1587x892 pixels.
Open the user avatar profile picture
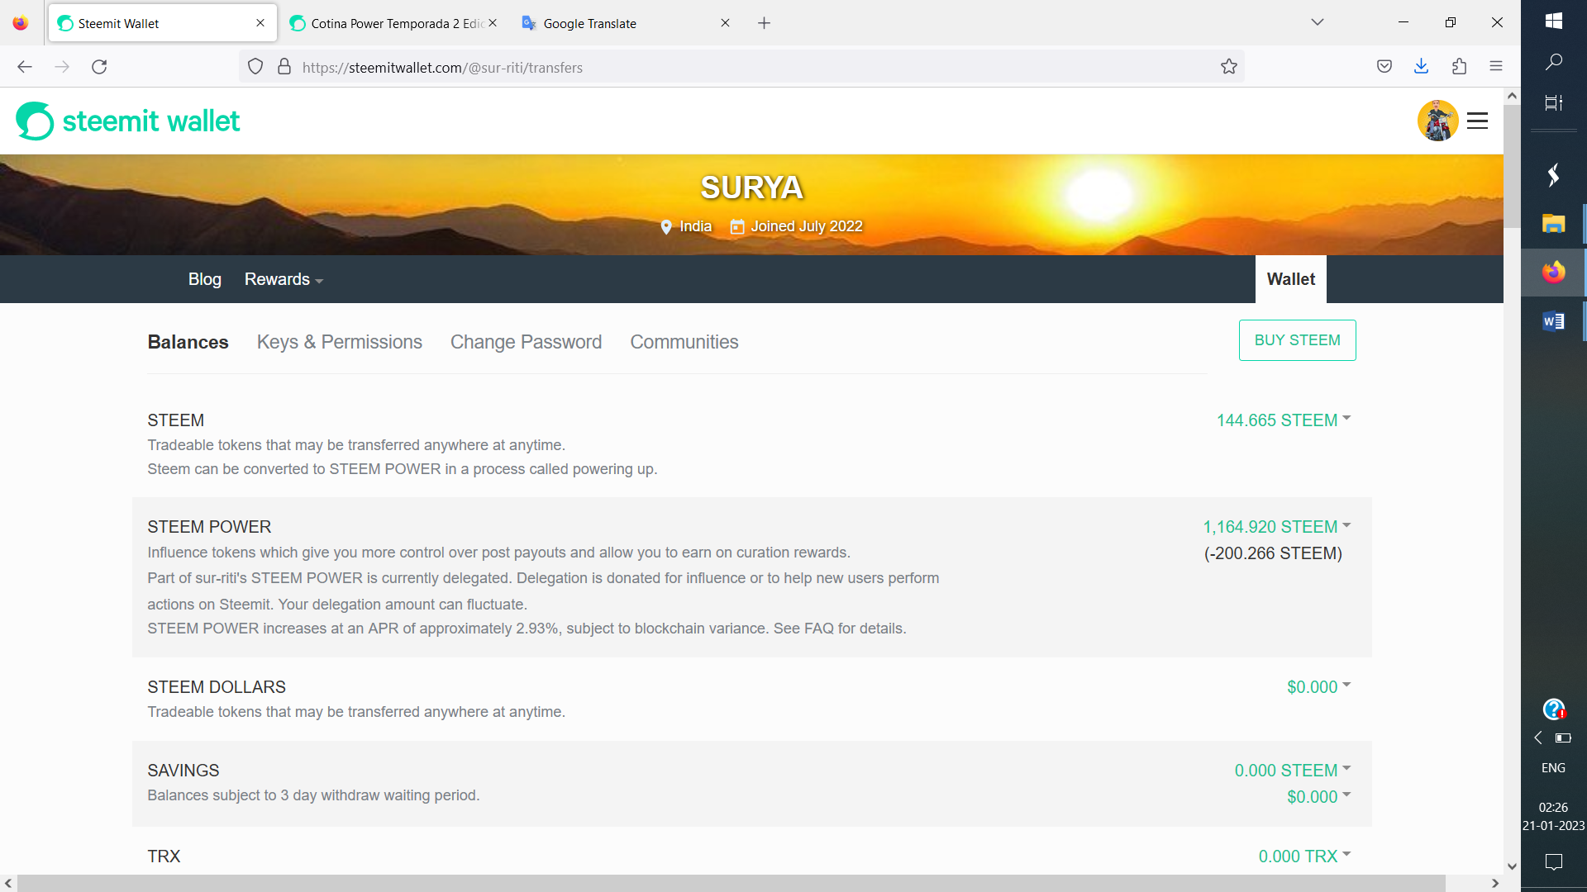(1437, 121)
